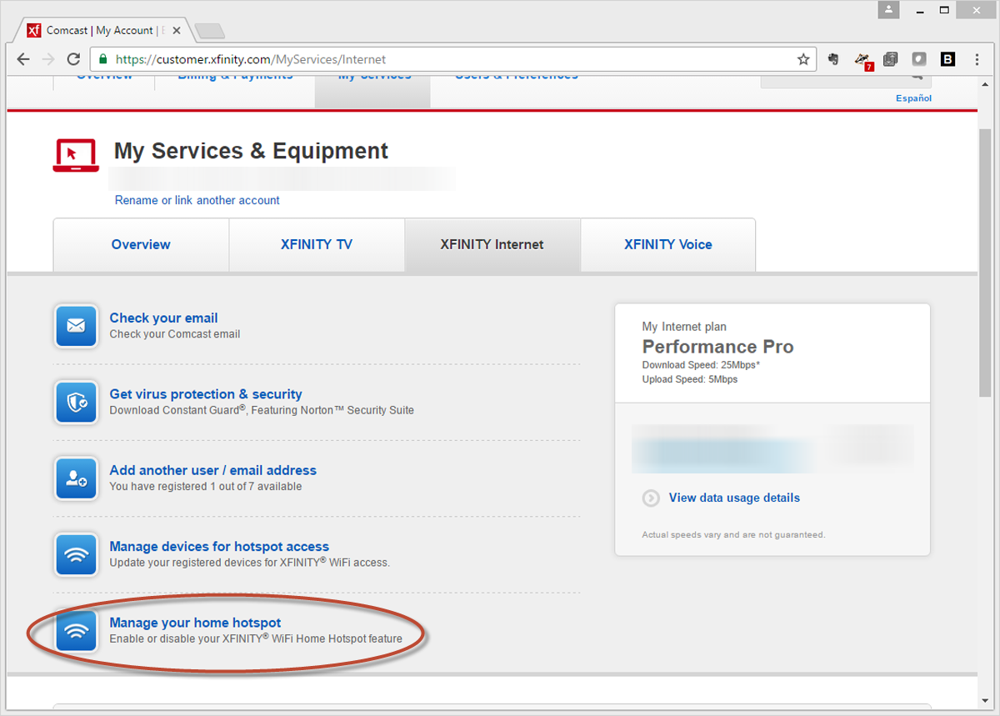This screenshot has height=716, width=1000.
Task: Open Get virus protection & security link
Action: point(206,394)
